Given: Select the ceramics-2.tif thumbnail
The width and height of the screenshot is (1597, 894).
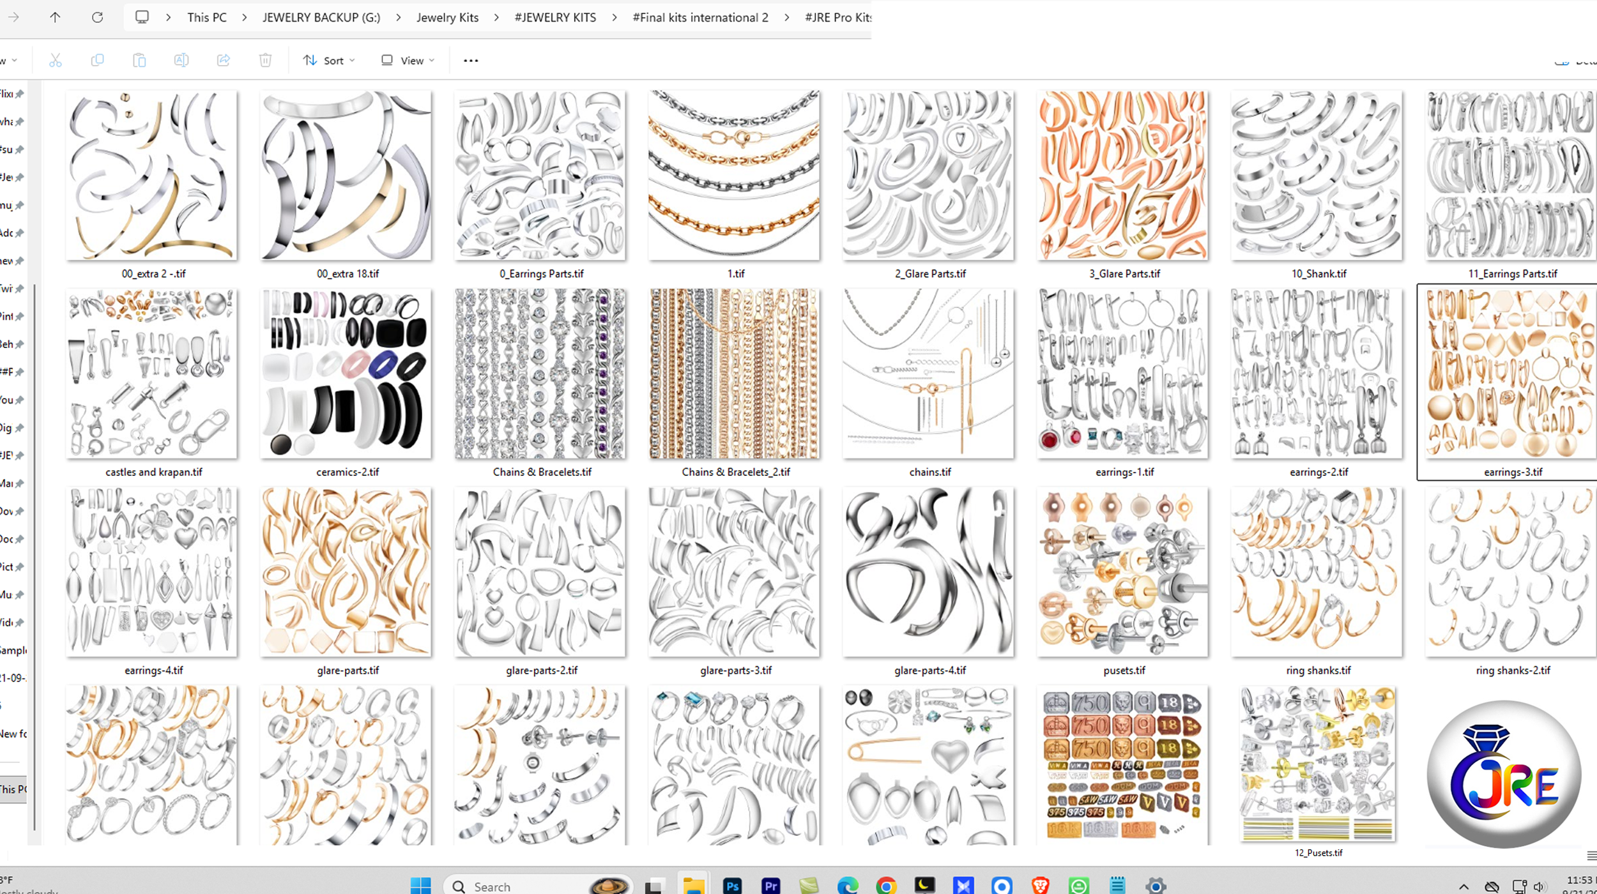Looking at the screenshot, I should pos(346,374).
